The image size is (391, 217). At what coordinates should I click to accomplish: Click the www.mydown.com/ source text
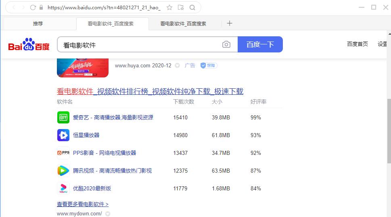[79, 214]
